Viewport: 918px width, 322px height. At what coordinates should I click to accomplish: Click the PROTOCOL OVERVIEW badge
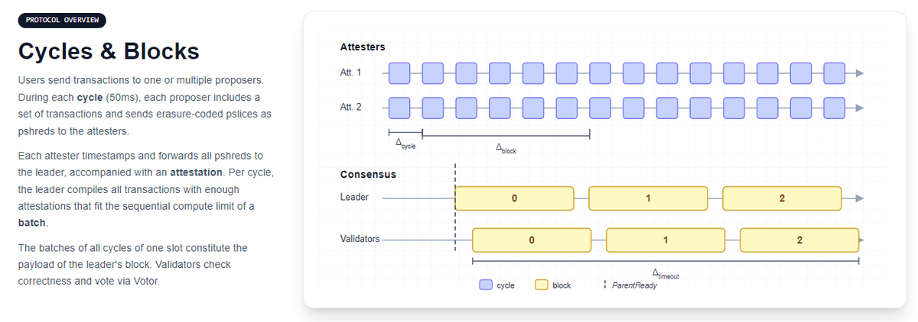click(x=62, y=21)
